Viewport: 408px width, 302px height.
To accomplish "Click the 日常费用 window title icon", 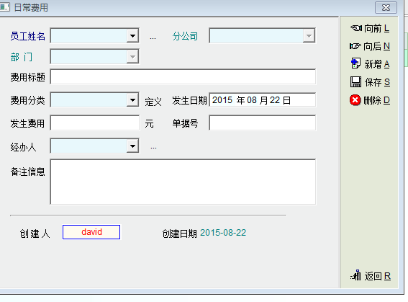I will pos(4,7).
